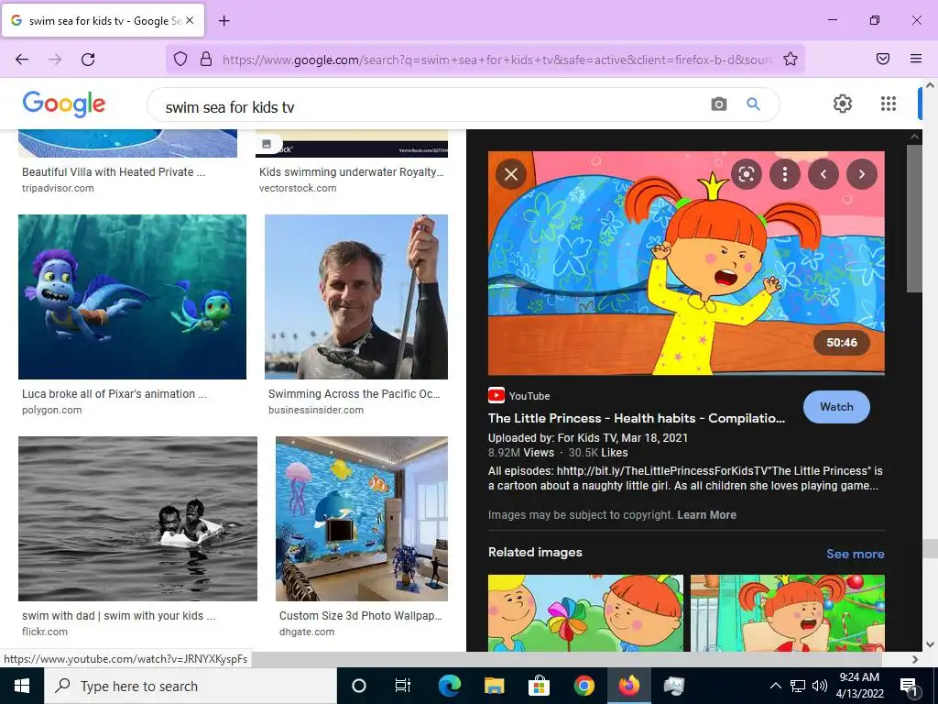Image resolution: width=938 pixels, height=704 pixels.
Task: Open Google quick settings gear
Action: point(843,104)
